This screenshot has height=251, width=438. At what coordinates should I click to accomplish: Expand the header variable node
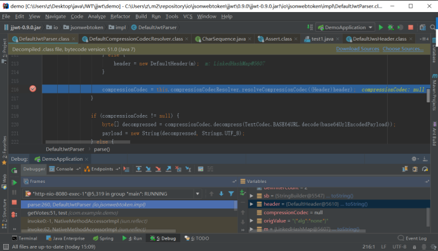tap(251, 204)
